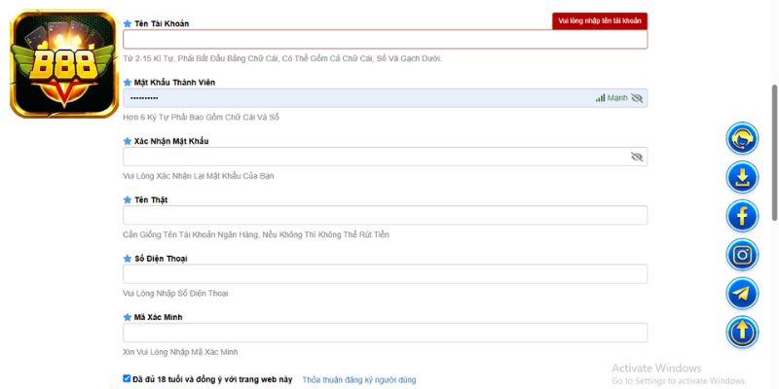Viewport: 779px width, 389px height.
Task: Open the Instagram icon link
Action: pyautogui.click(x=742, y=255)
